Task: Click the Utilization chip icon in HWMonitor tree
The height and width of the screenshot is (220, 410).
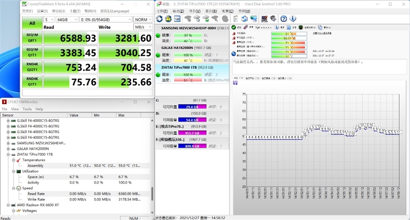Action: click(18, 171)
